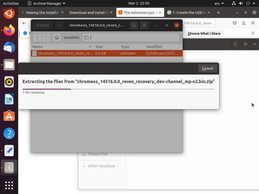The height and width of the screenshot is (194, 259).
Task: Open Files from dock
Action: click(9, 65)
